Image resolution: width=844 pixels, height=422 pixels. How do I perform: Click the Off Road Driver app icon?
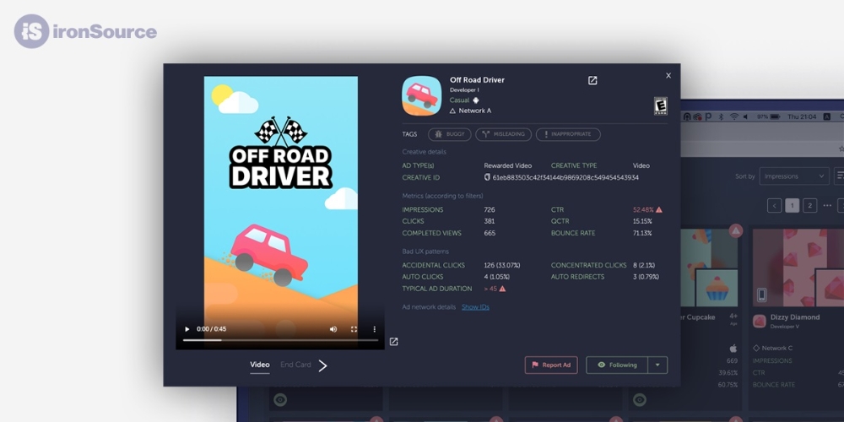point(421,95)
